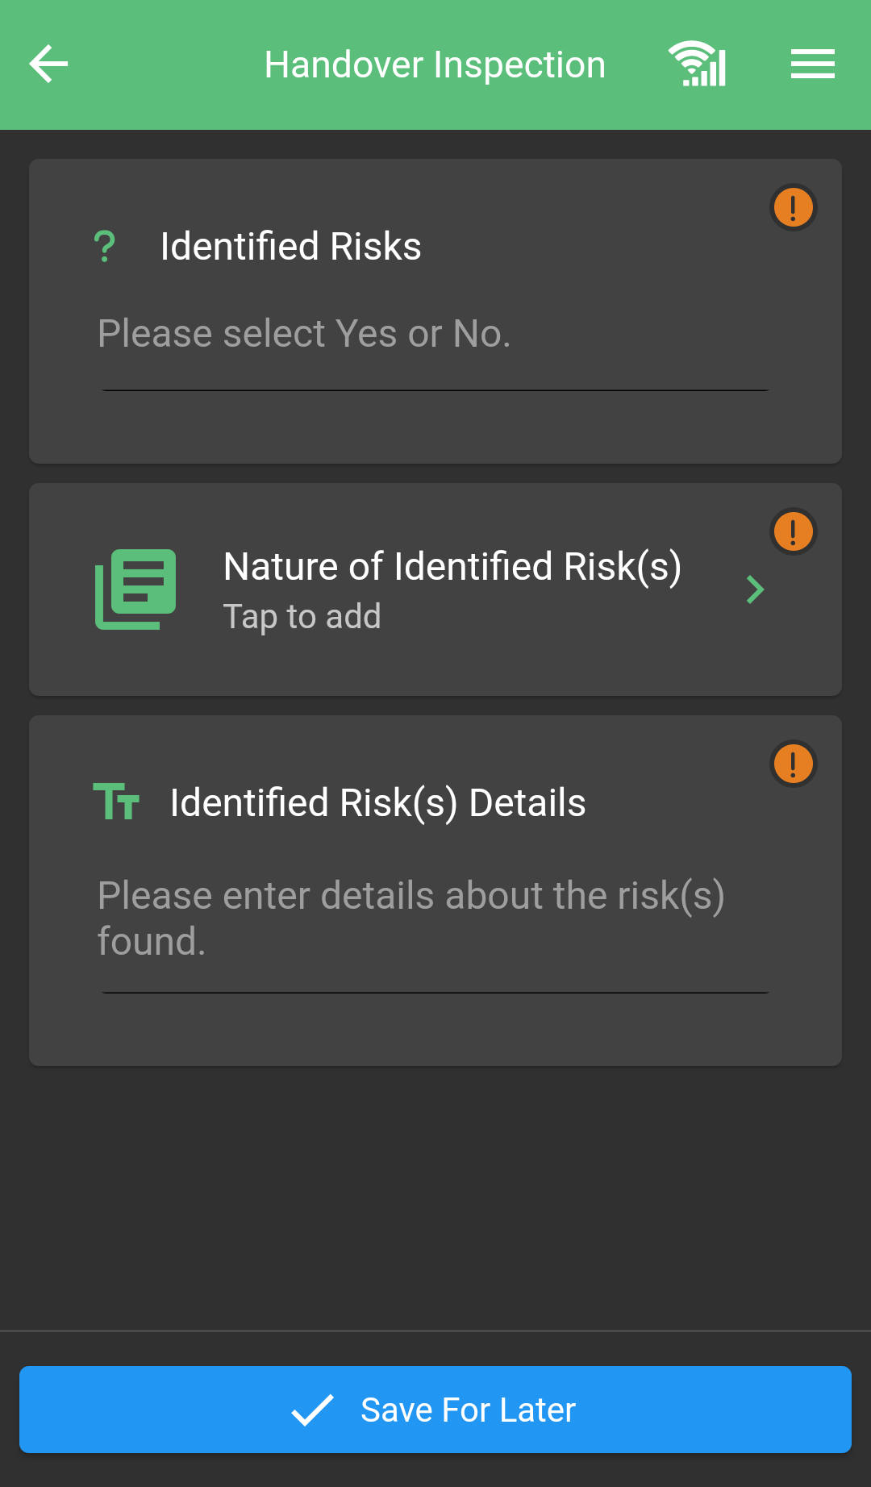Open the hamburger menu
Image resolution: width=871 pixels, height=1487 pixels.
click(x=812, y=65)
